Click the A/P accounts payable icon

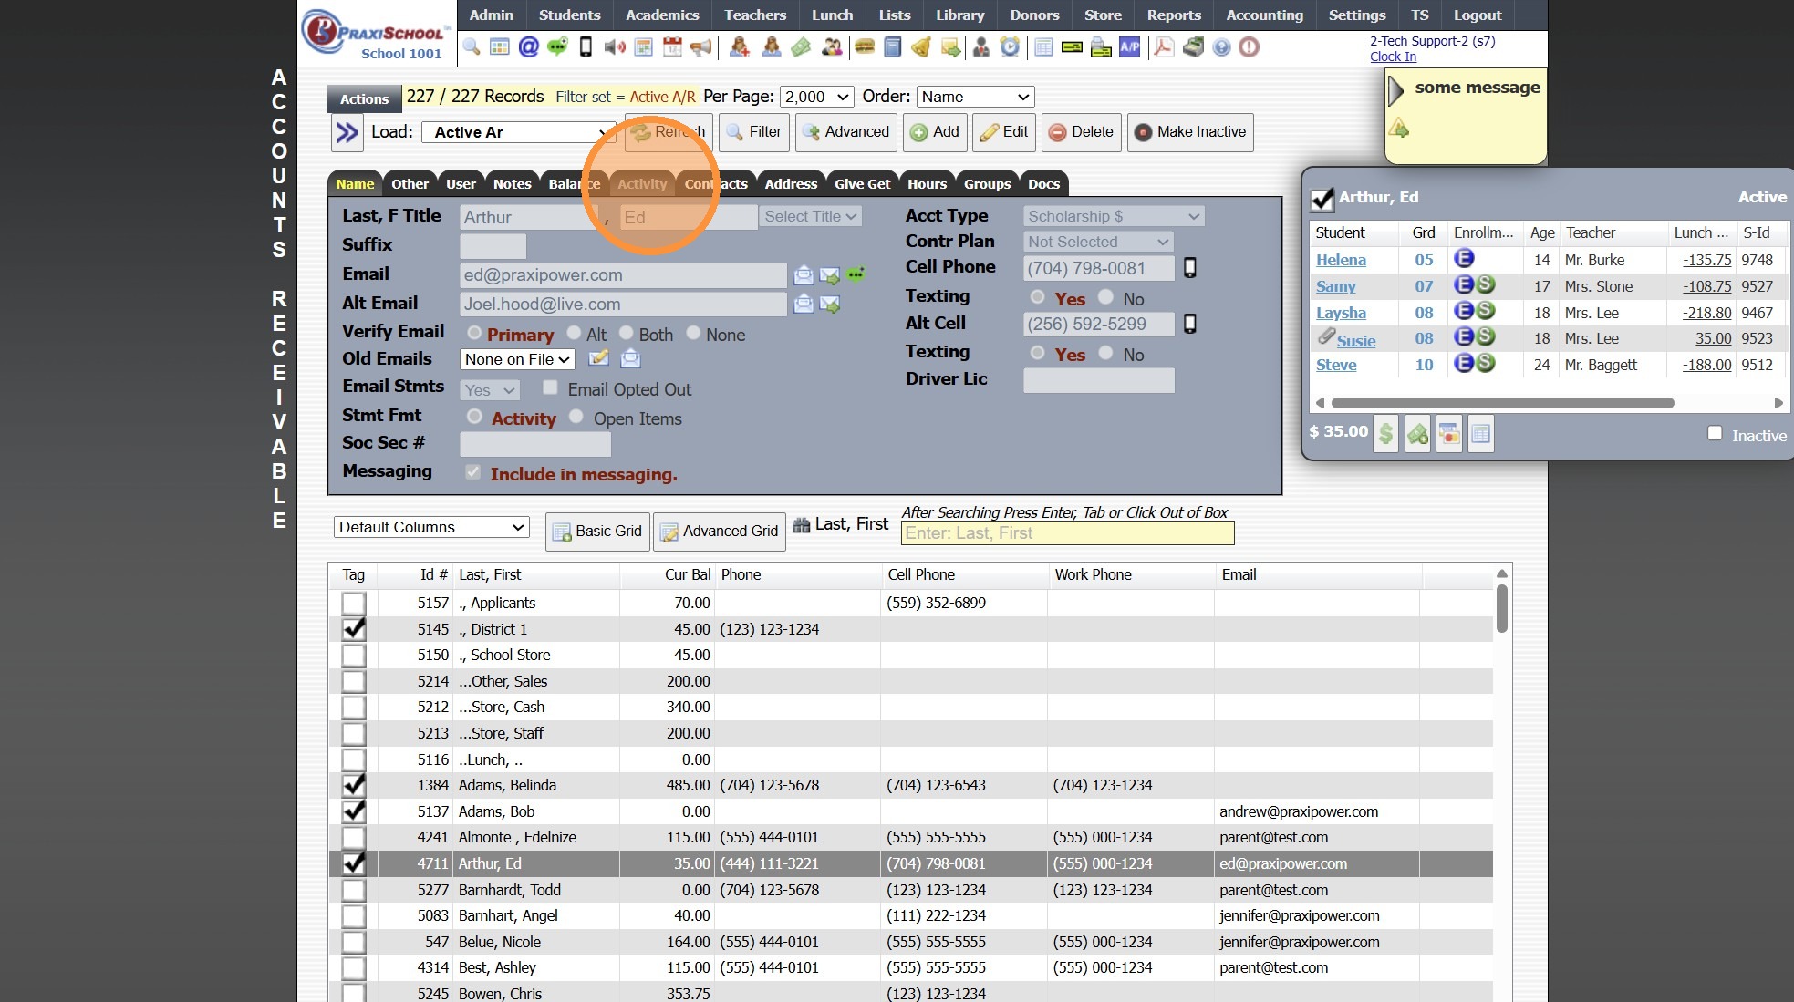coord(1129,46)
